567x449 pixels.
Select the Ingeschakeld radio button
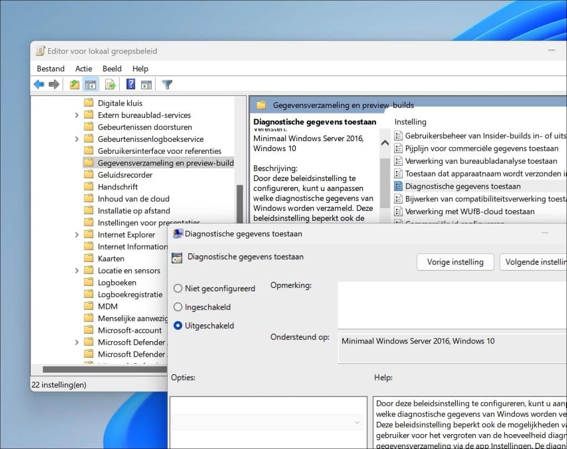(x=178, y=307)
